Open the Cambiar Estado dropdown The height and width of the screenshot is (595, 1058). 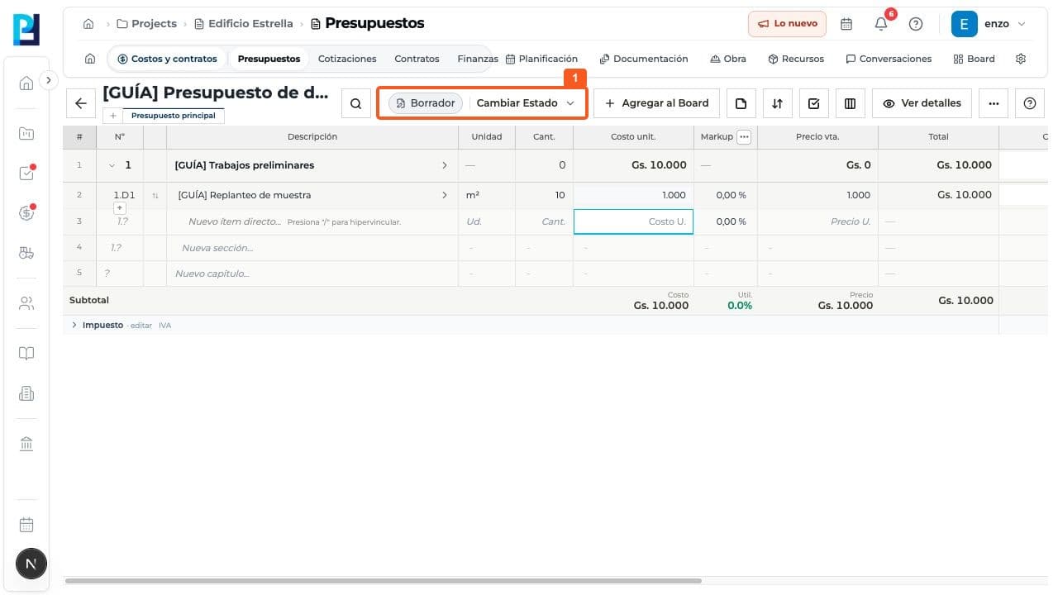525,103
